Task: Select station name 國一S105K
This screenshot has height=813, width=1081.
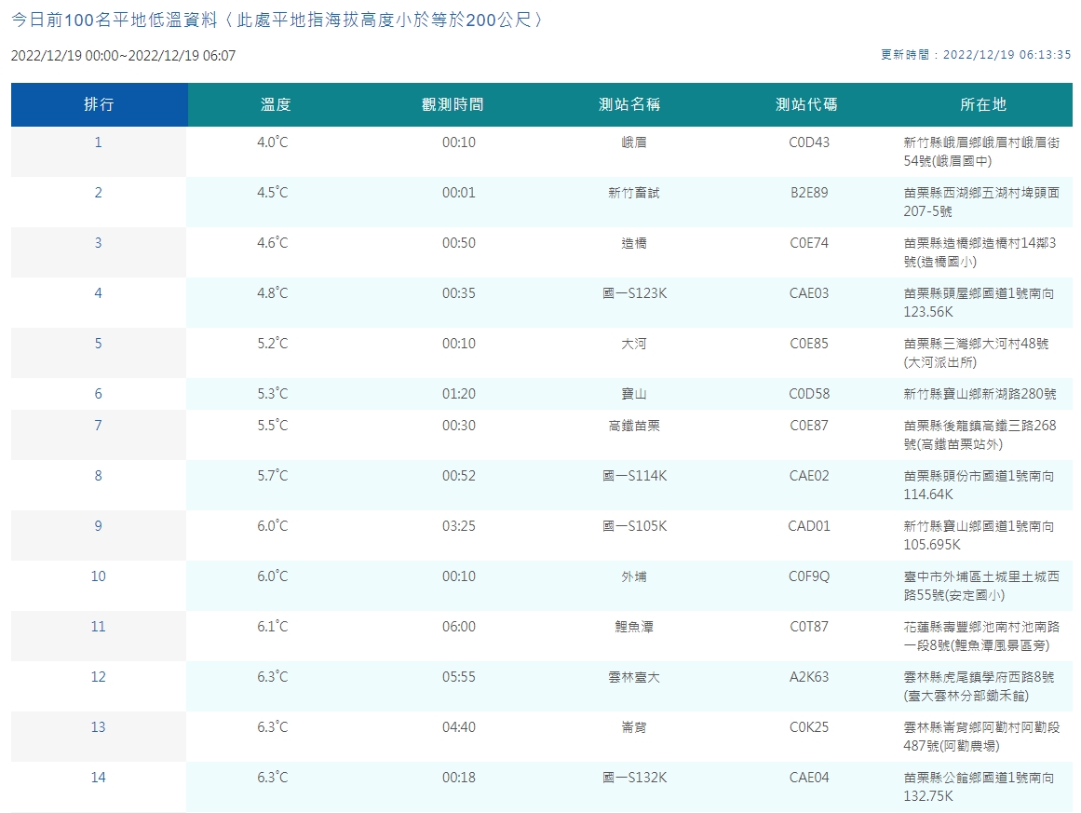Action: pyautogui.click(x=635, y=527)
